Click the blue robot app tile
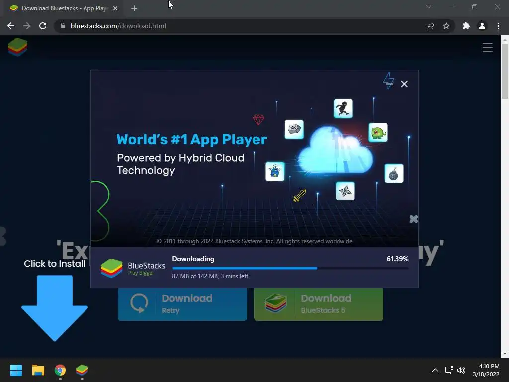 coord(275,171)
